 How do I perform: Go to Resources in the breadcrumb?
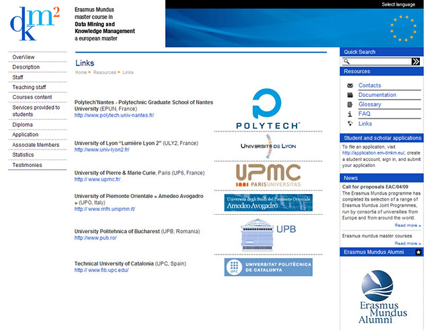(104, 72)
